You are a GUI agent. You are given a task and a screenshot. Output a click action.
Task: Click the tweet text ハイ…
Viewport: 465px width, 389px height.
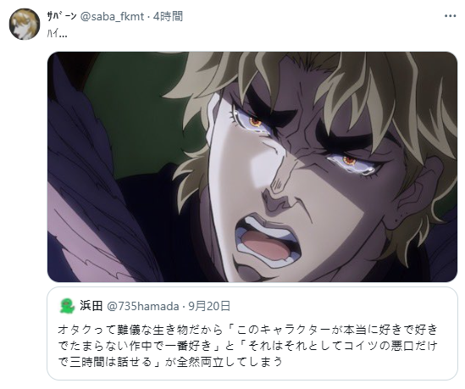(x=58, y=34)
